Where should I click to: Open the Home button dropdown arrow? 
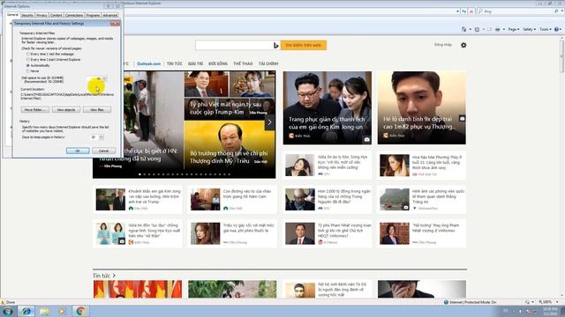pos(470,29)
